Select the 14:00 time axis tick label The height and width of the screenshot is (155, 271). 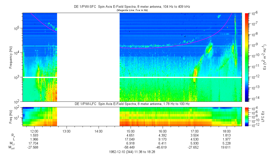point(98,131)
